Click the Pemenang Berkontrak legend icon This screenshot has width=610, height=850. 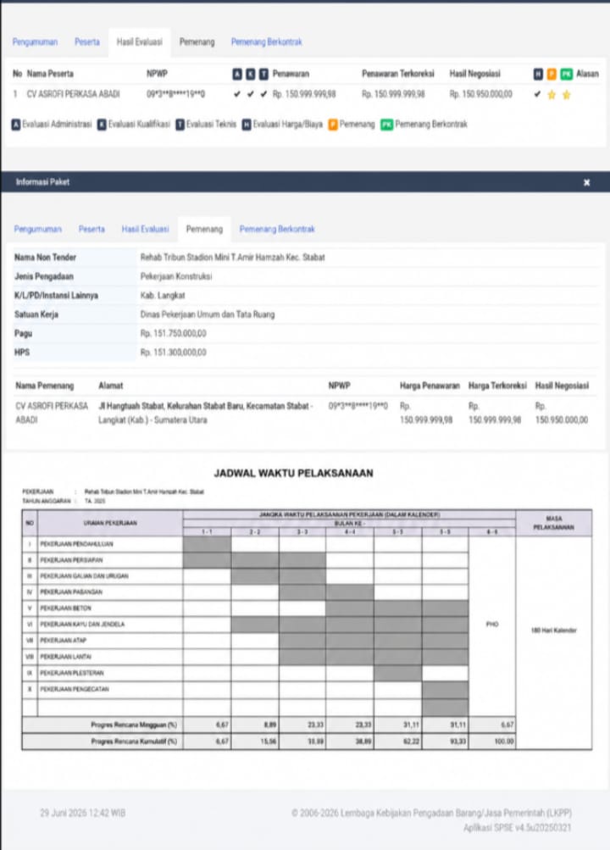(386, 125)
